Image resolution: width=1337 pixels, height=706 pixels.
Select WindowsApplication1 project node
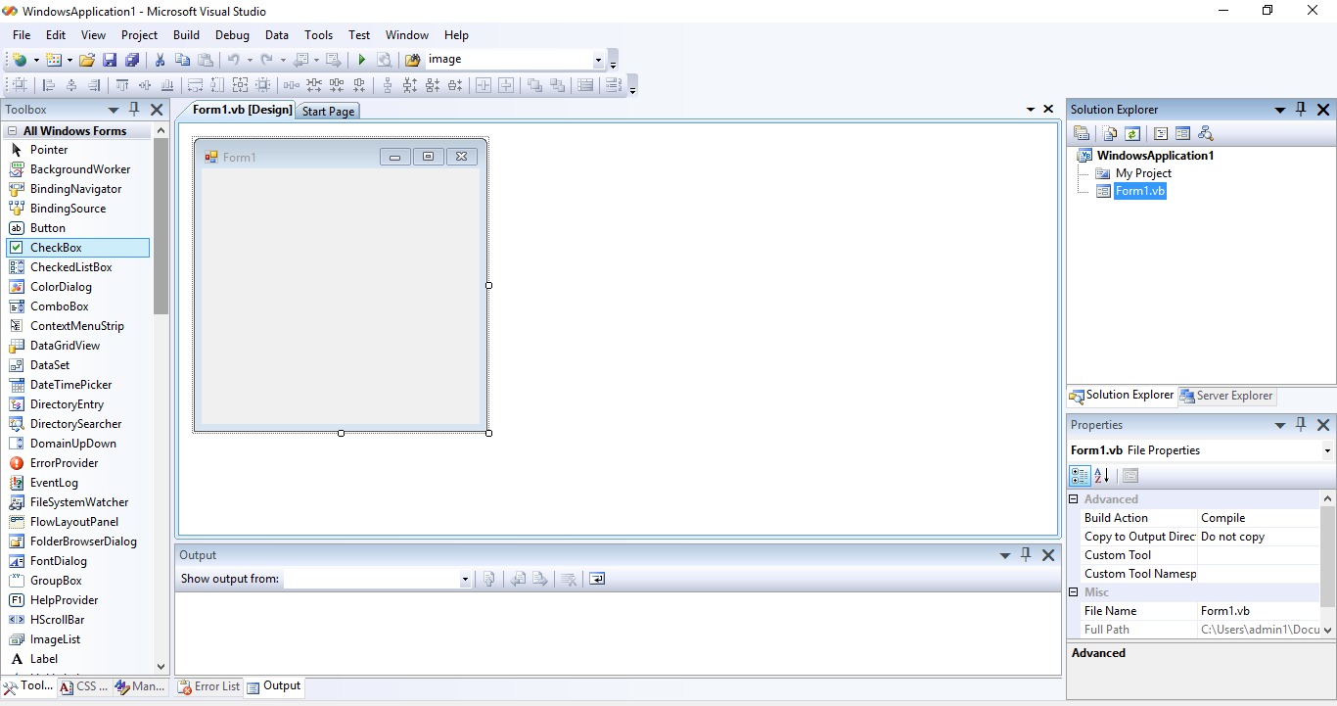1155,155
